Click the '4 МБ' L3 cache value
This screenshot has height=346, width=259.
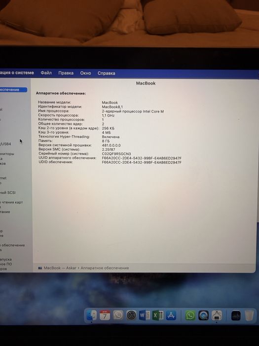107,132
